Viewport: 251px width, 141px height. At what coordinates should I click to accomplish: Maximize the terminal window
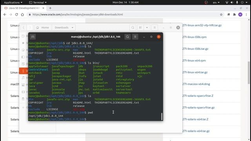pyautogui.click(x=151, y=37)
